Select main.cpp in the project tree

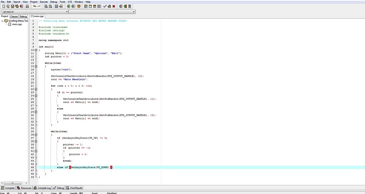[x=17, y=24]
